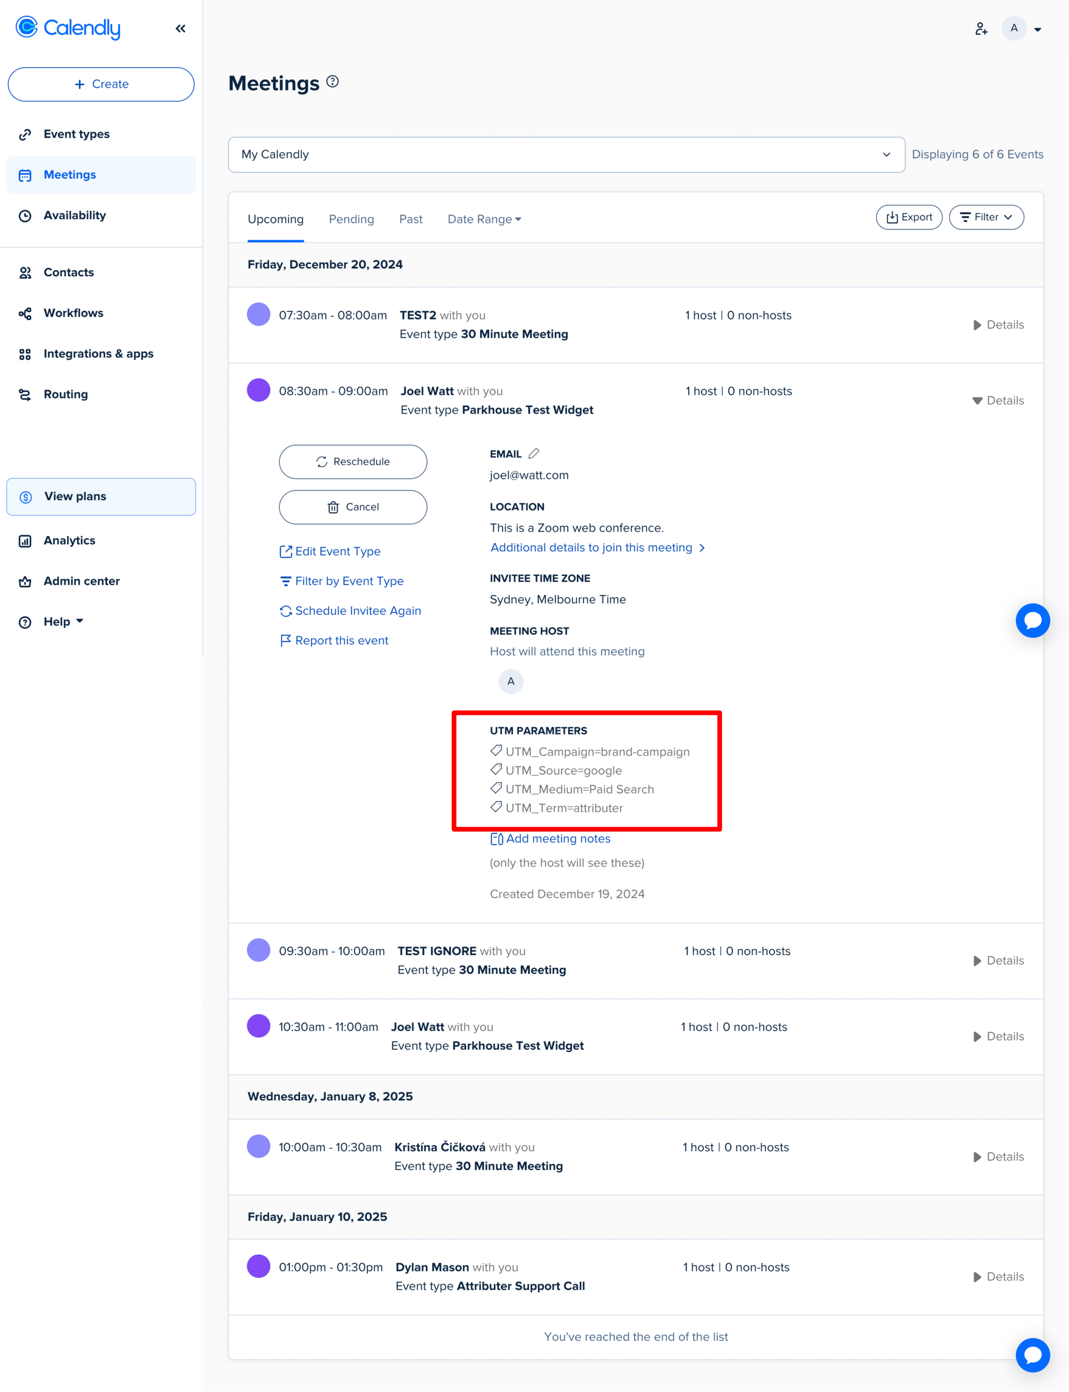Viewport: 1069px width, 1392px height.
Task: Open Workflows section
Action: [101, 313]
